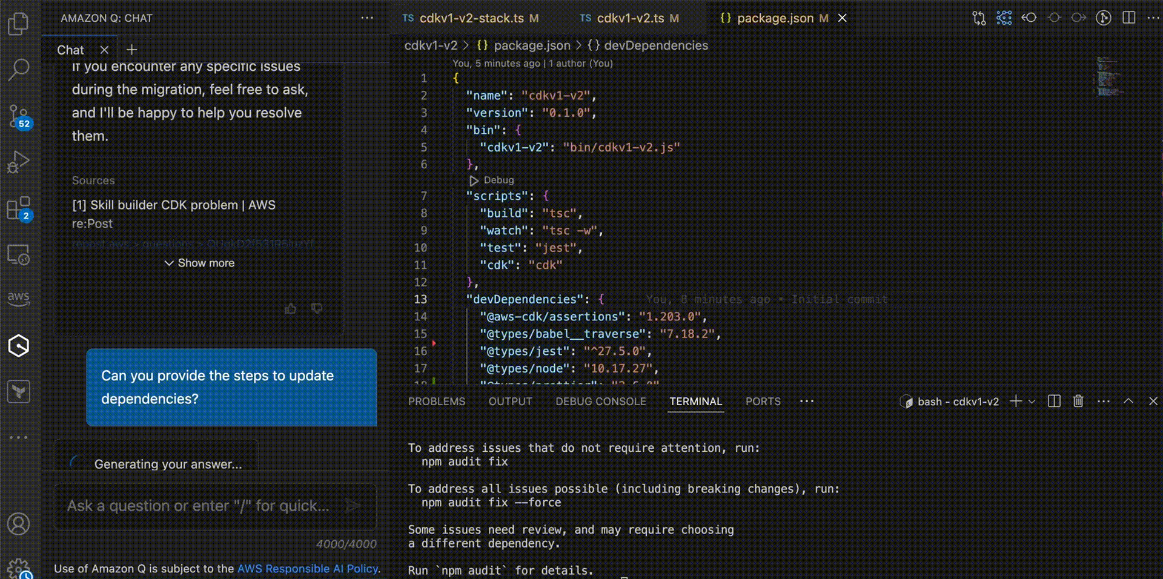Open the Explorer view
This screenshot has width=1163, height=579.
18,23
